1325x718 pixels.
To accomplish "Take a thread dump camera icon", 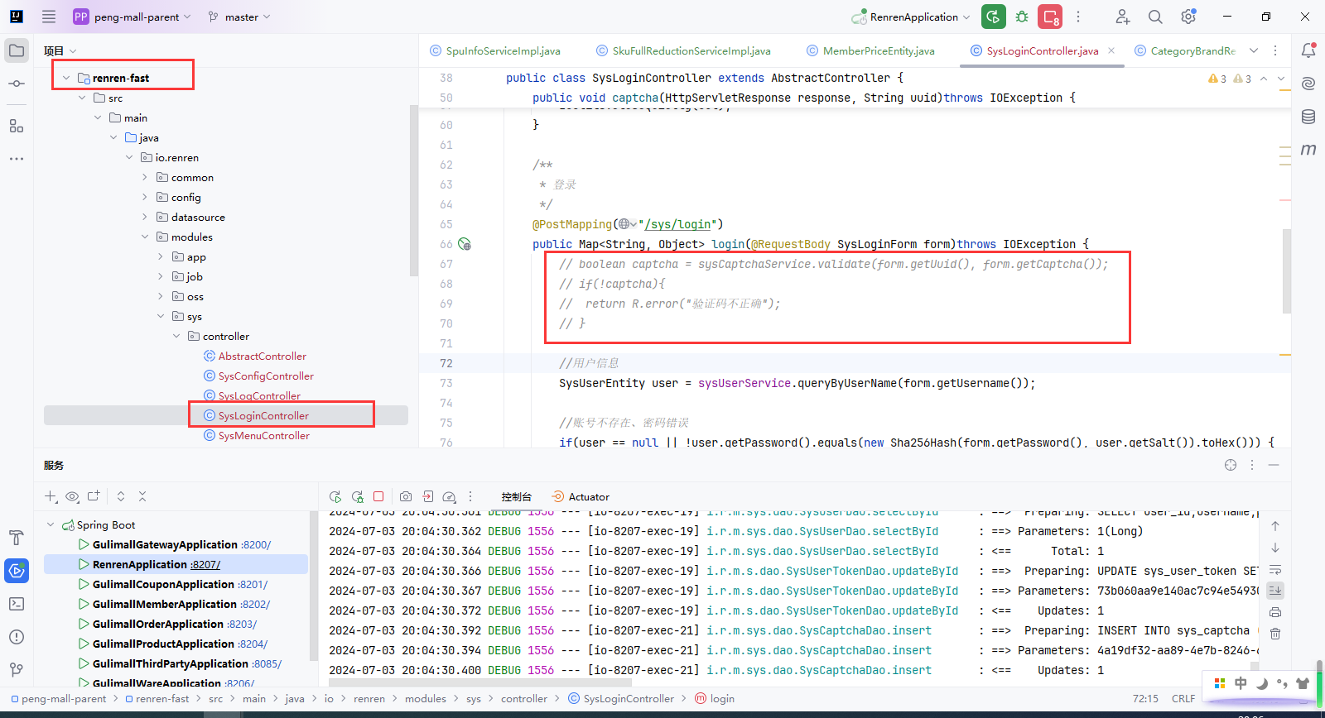I will point(406,496).
